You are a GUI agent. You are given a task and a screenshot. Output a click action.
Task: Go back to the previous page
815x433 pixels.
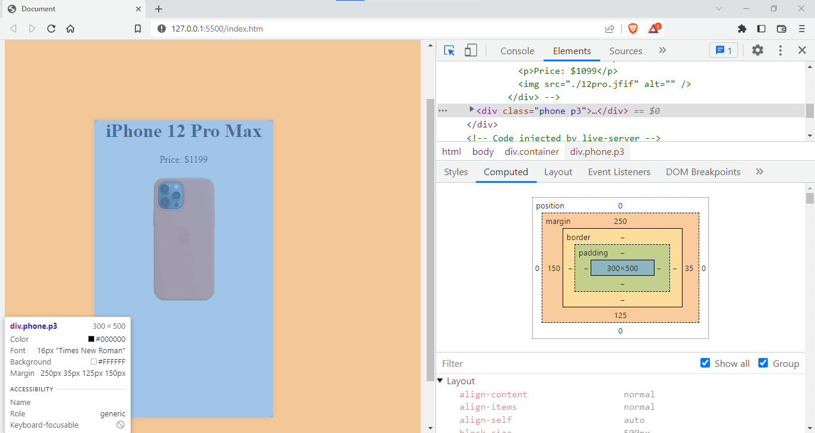13,29
